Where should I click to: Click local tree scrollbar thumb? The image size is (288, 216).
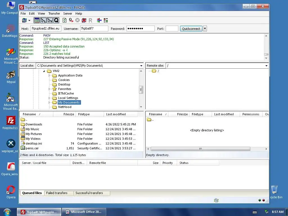tap(141, 90)
